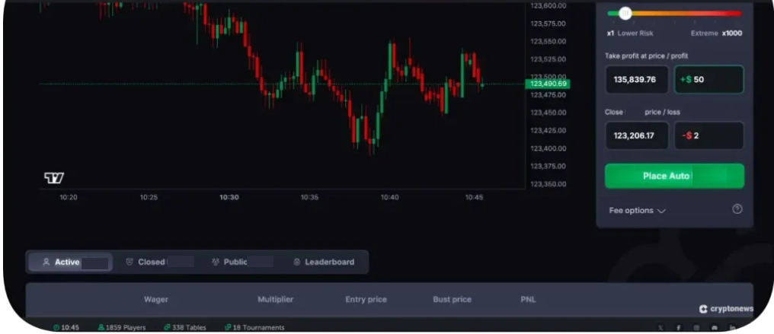Click the 123,350.00 price axis label
The height and width of the screenshot is (334, 774).
tap(548, 184)
